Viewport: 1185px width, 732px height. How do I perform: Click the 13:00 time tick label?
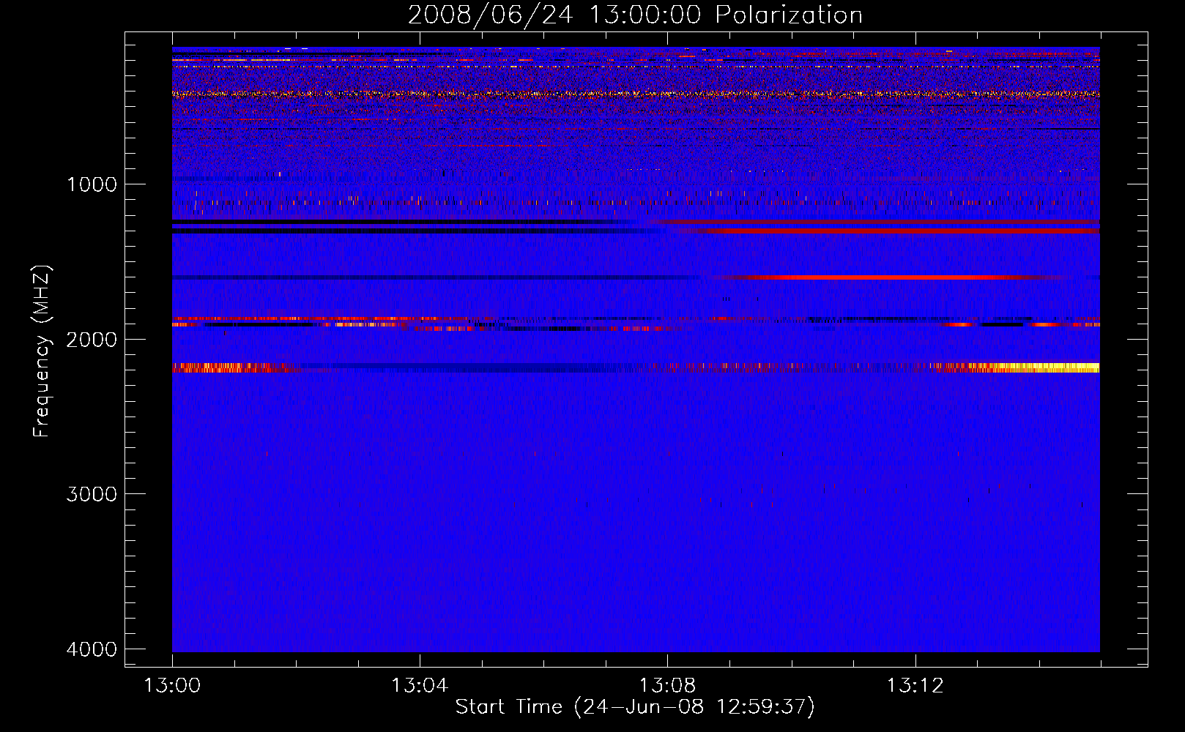(172, 686)
